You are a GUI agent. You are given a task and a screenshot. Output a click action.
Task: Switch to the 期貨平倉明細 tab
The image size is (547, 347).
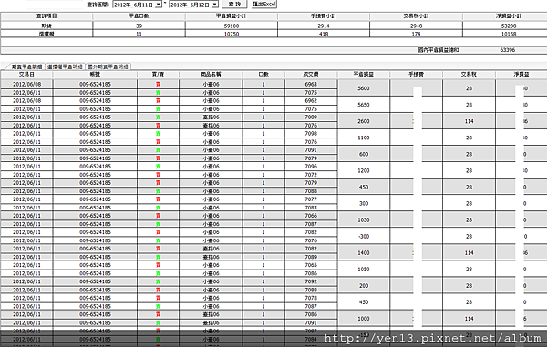pos(26,66)
